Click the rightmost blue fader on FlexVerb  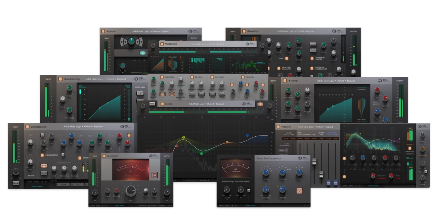[x=336, y=182]
